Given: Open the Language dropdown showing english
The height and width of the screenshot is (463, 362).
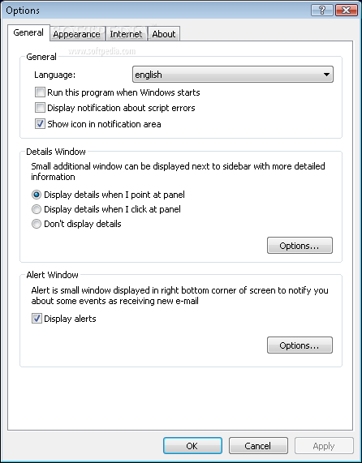Looking at the screenshot, I should click(233, 75).
